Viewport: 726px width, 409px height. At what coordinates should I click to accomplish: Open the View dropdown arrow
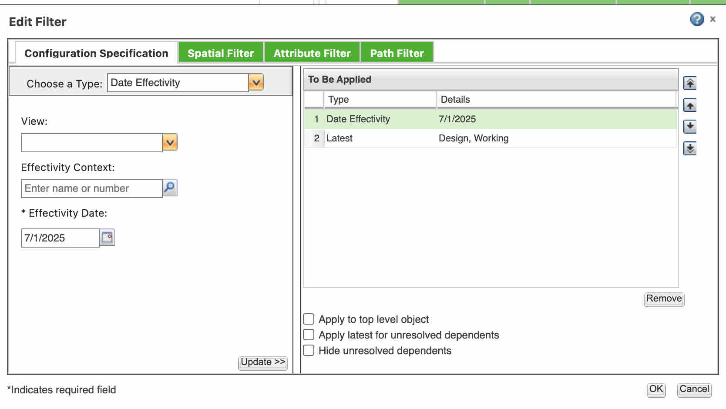tap(170, 142)
